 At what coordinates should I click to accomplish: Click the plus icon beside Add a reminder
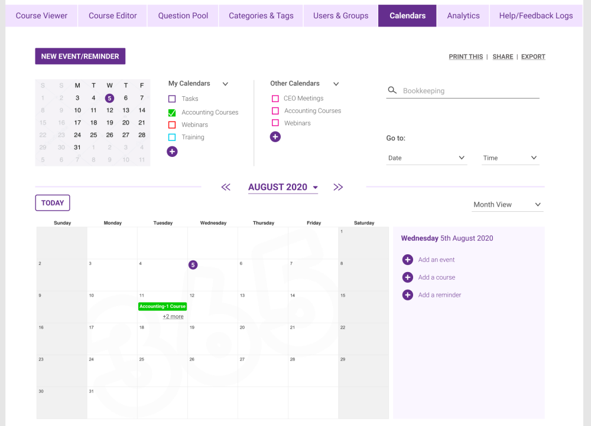click(x=407, y=294)
